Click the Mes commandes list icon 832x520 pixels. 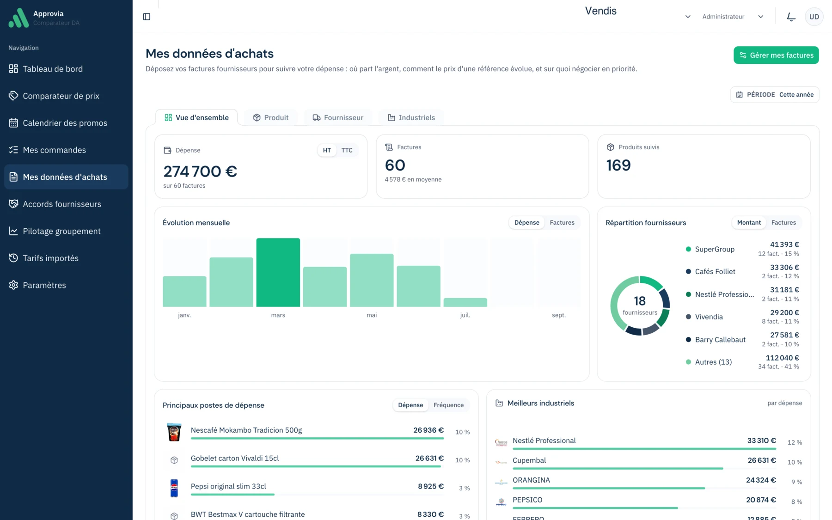click(x=13, y=150)
